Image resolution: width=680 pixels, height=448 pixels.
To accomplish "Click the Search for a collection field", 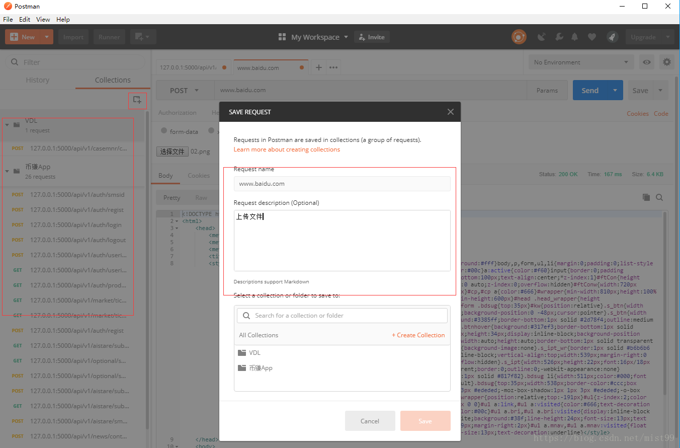I will pos(342,316).
